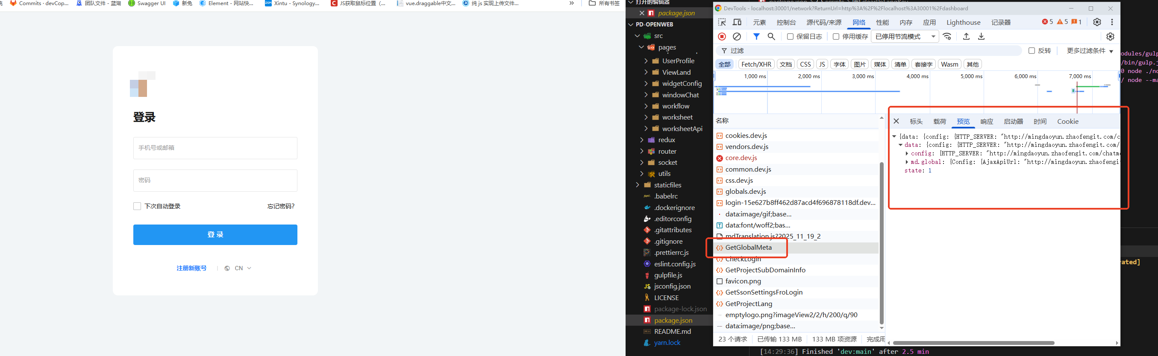This screenshot has width=1158, height=356.
Task: Toggle the blue filter funnel icon
Action: (x=757, y=36)
